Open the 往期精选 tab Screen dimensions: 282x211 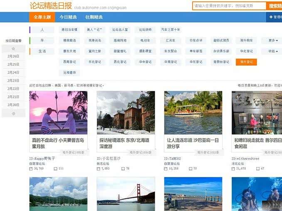pyautogui.click(x=94, y=17)
